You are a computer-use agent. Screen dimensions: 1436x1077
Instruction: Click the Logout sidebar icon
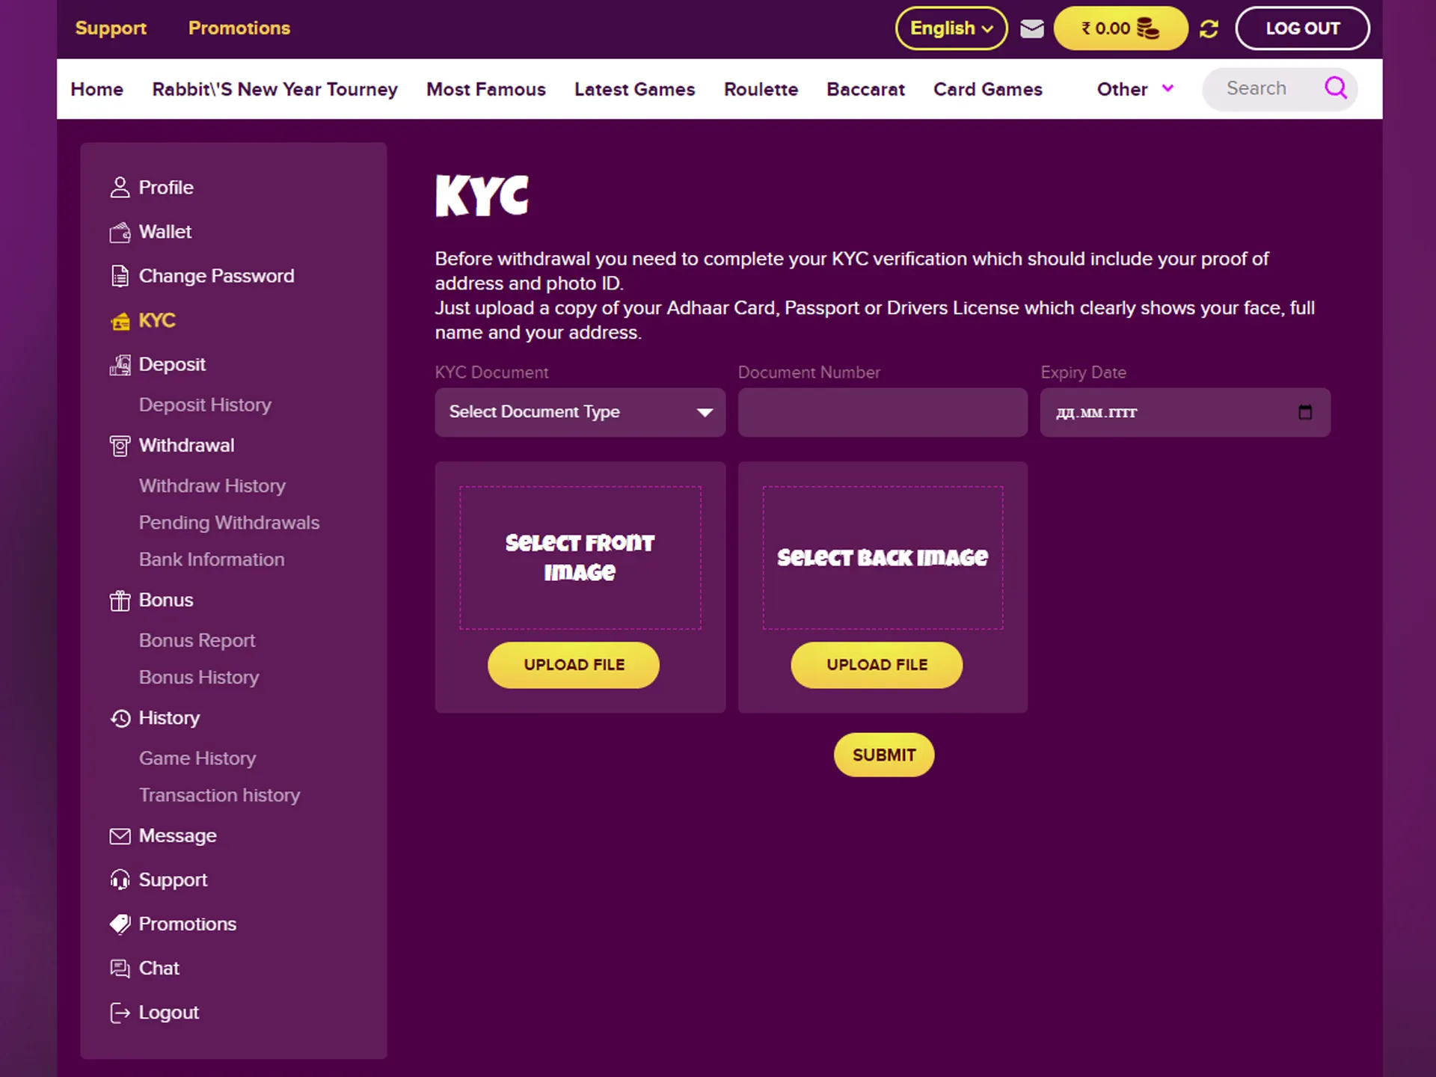[120, 1013]
